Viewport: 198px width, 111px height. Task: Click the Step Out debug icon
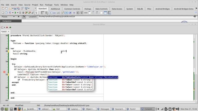[32, 13]
